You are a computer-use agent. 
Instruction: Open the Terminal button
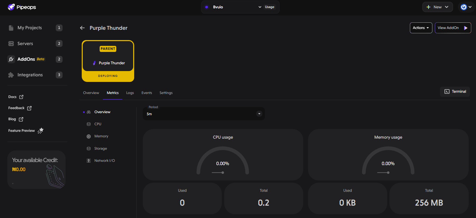(455, 91)
